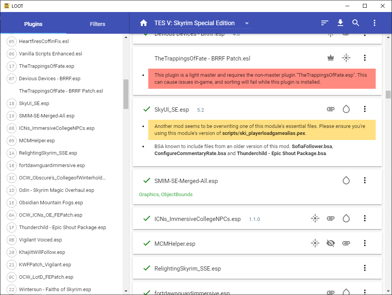This screenshot has height=295, width=392.
Task: Click main panel scrollbar thumb
Action: tap(388, 95)
